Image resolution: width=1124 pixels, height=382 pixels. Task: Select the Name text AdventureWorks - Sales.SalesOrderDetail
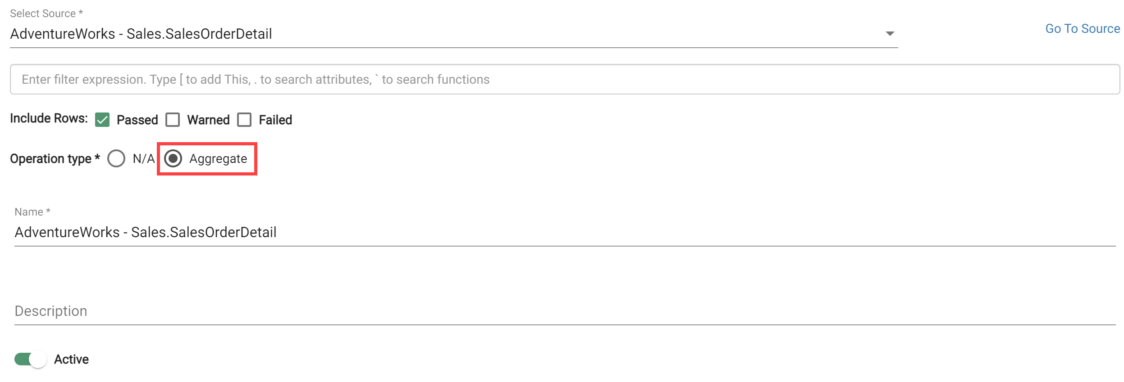146,232
